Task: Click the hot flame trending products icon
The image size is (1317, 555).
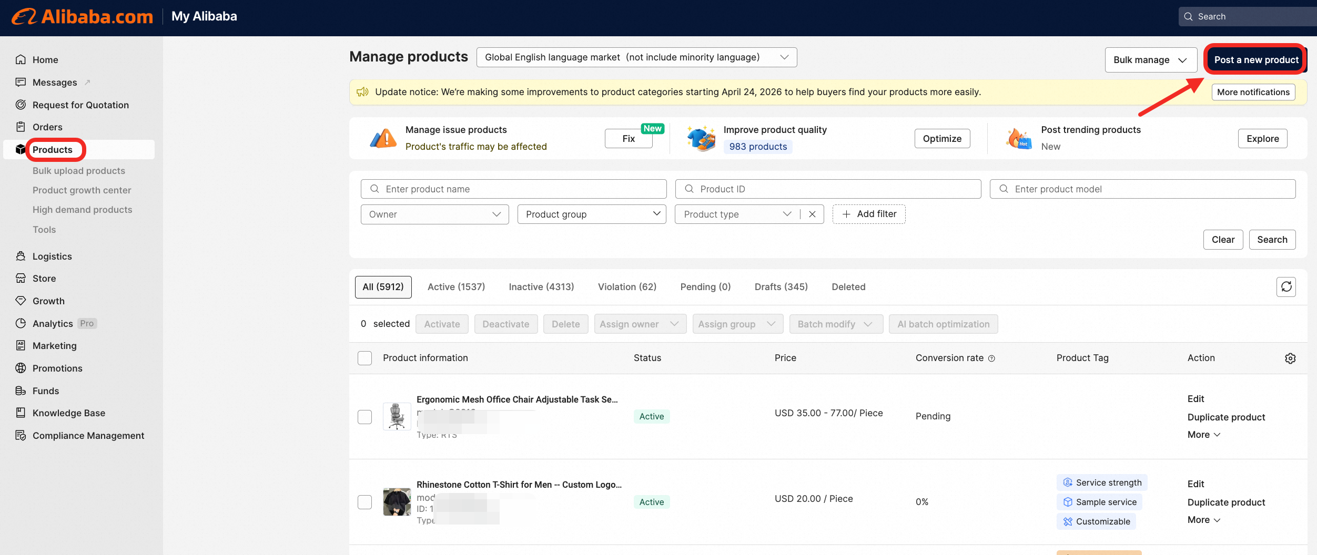Action: (x=1019, y=138)
